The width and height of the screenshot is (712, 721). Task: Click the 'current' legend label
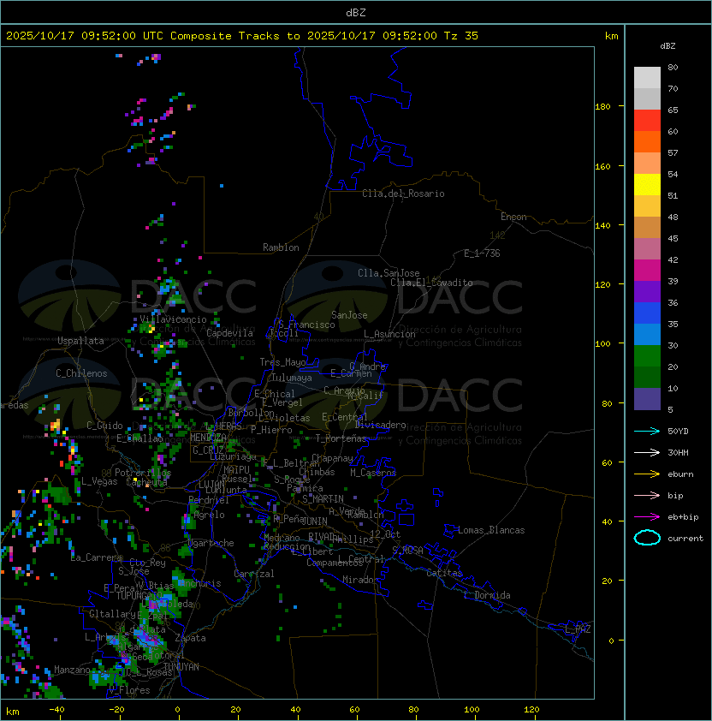point(685,539)
